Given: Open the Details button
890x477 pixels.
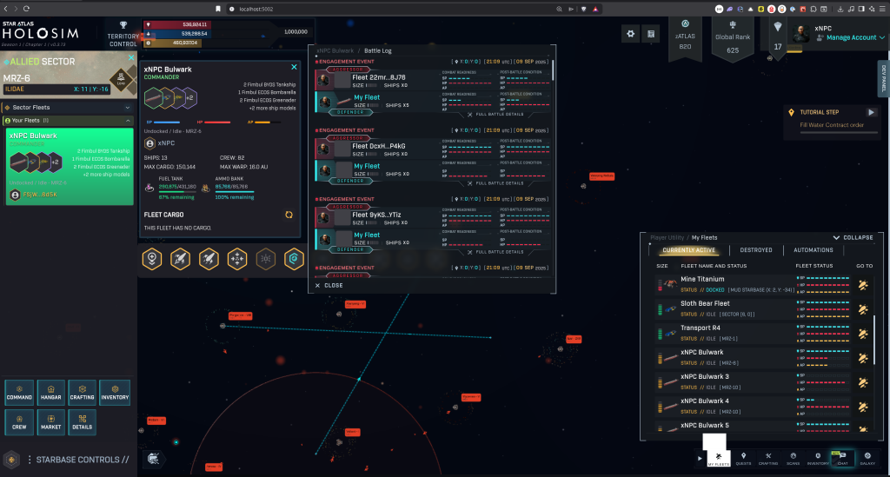Looking at the screenshot, I should [83, 422].
